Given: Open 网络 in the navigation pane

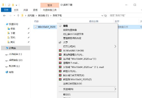Looking at the screenshot, I should click(x=11, y=72).
